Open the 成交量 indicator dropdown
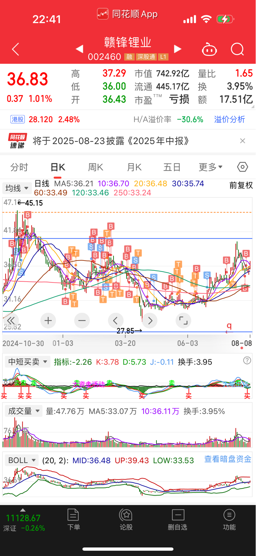Screen dimensions: 256x556 pos(24,411)
